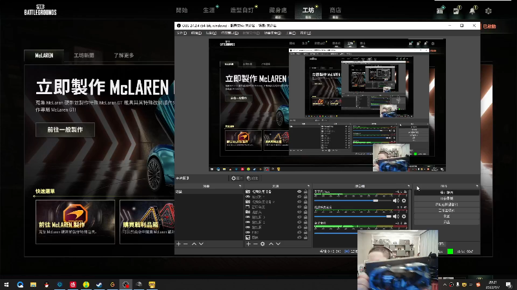
Task: Switch to PUBG 開始 tab
Action: pyautogui.click(x=182, y=10)
